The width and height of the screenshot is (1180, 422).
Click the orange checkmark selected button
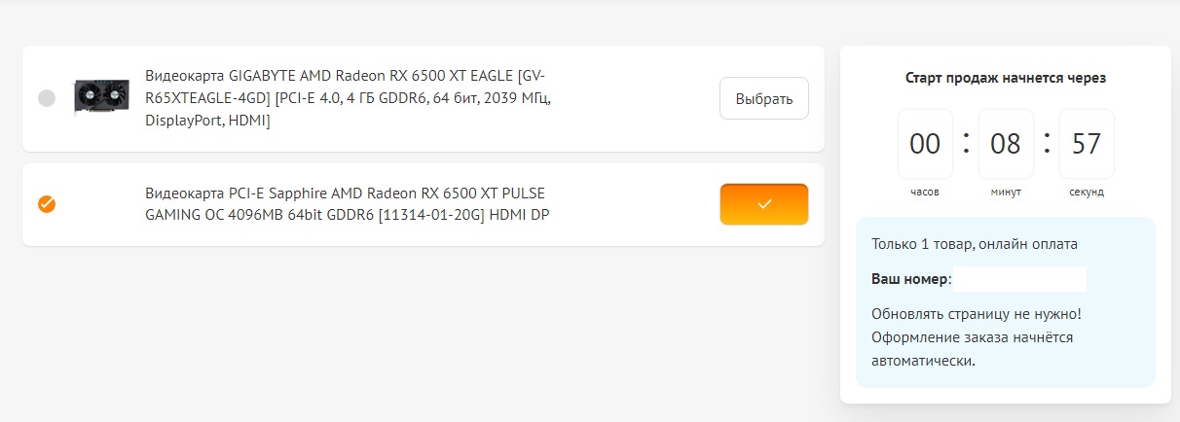click(763, 204)
